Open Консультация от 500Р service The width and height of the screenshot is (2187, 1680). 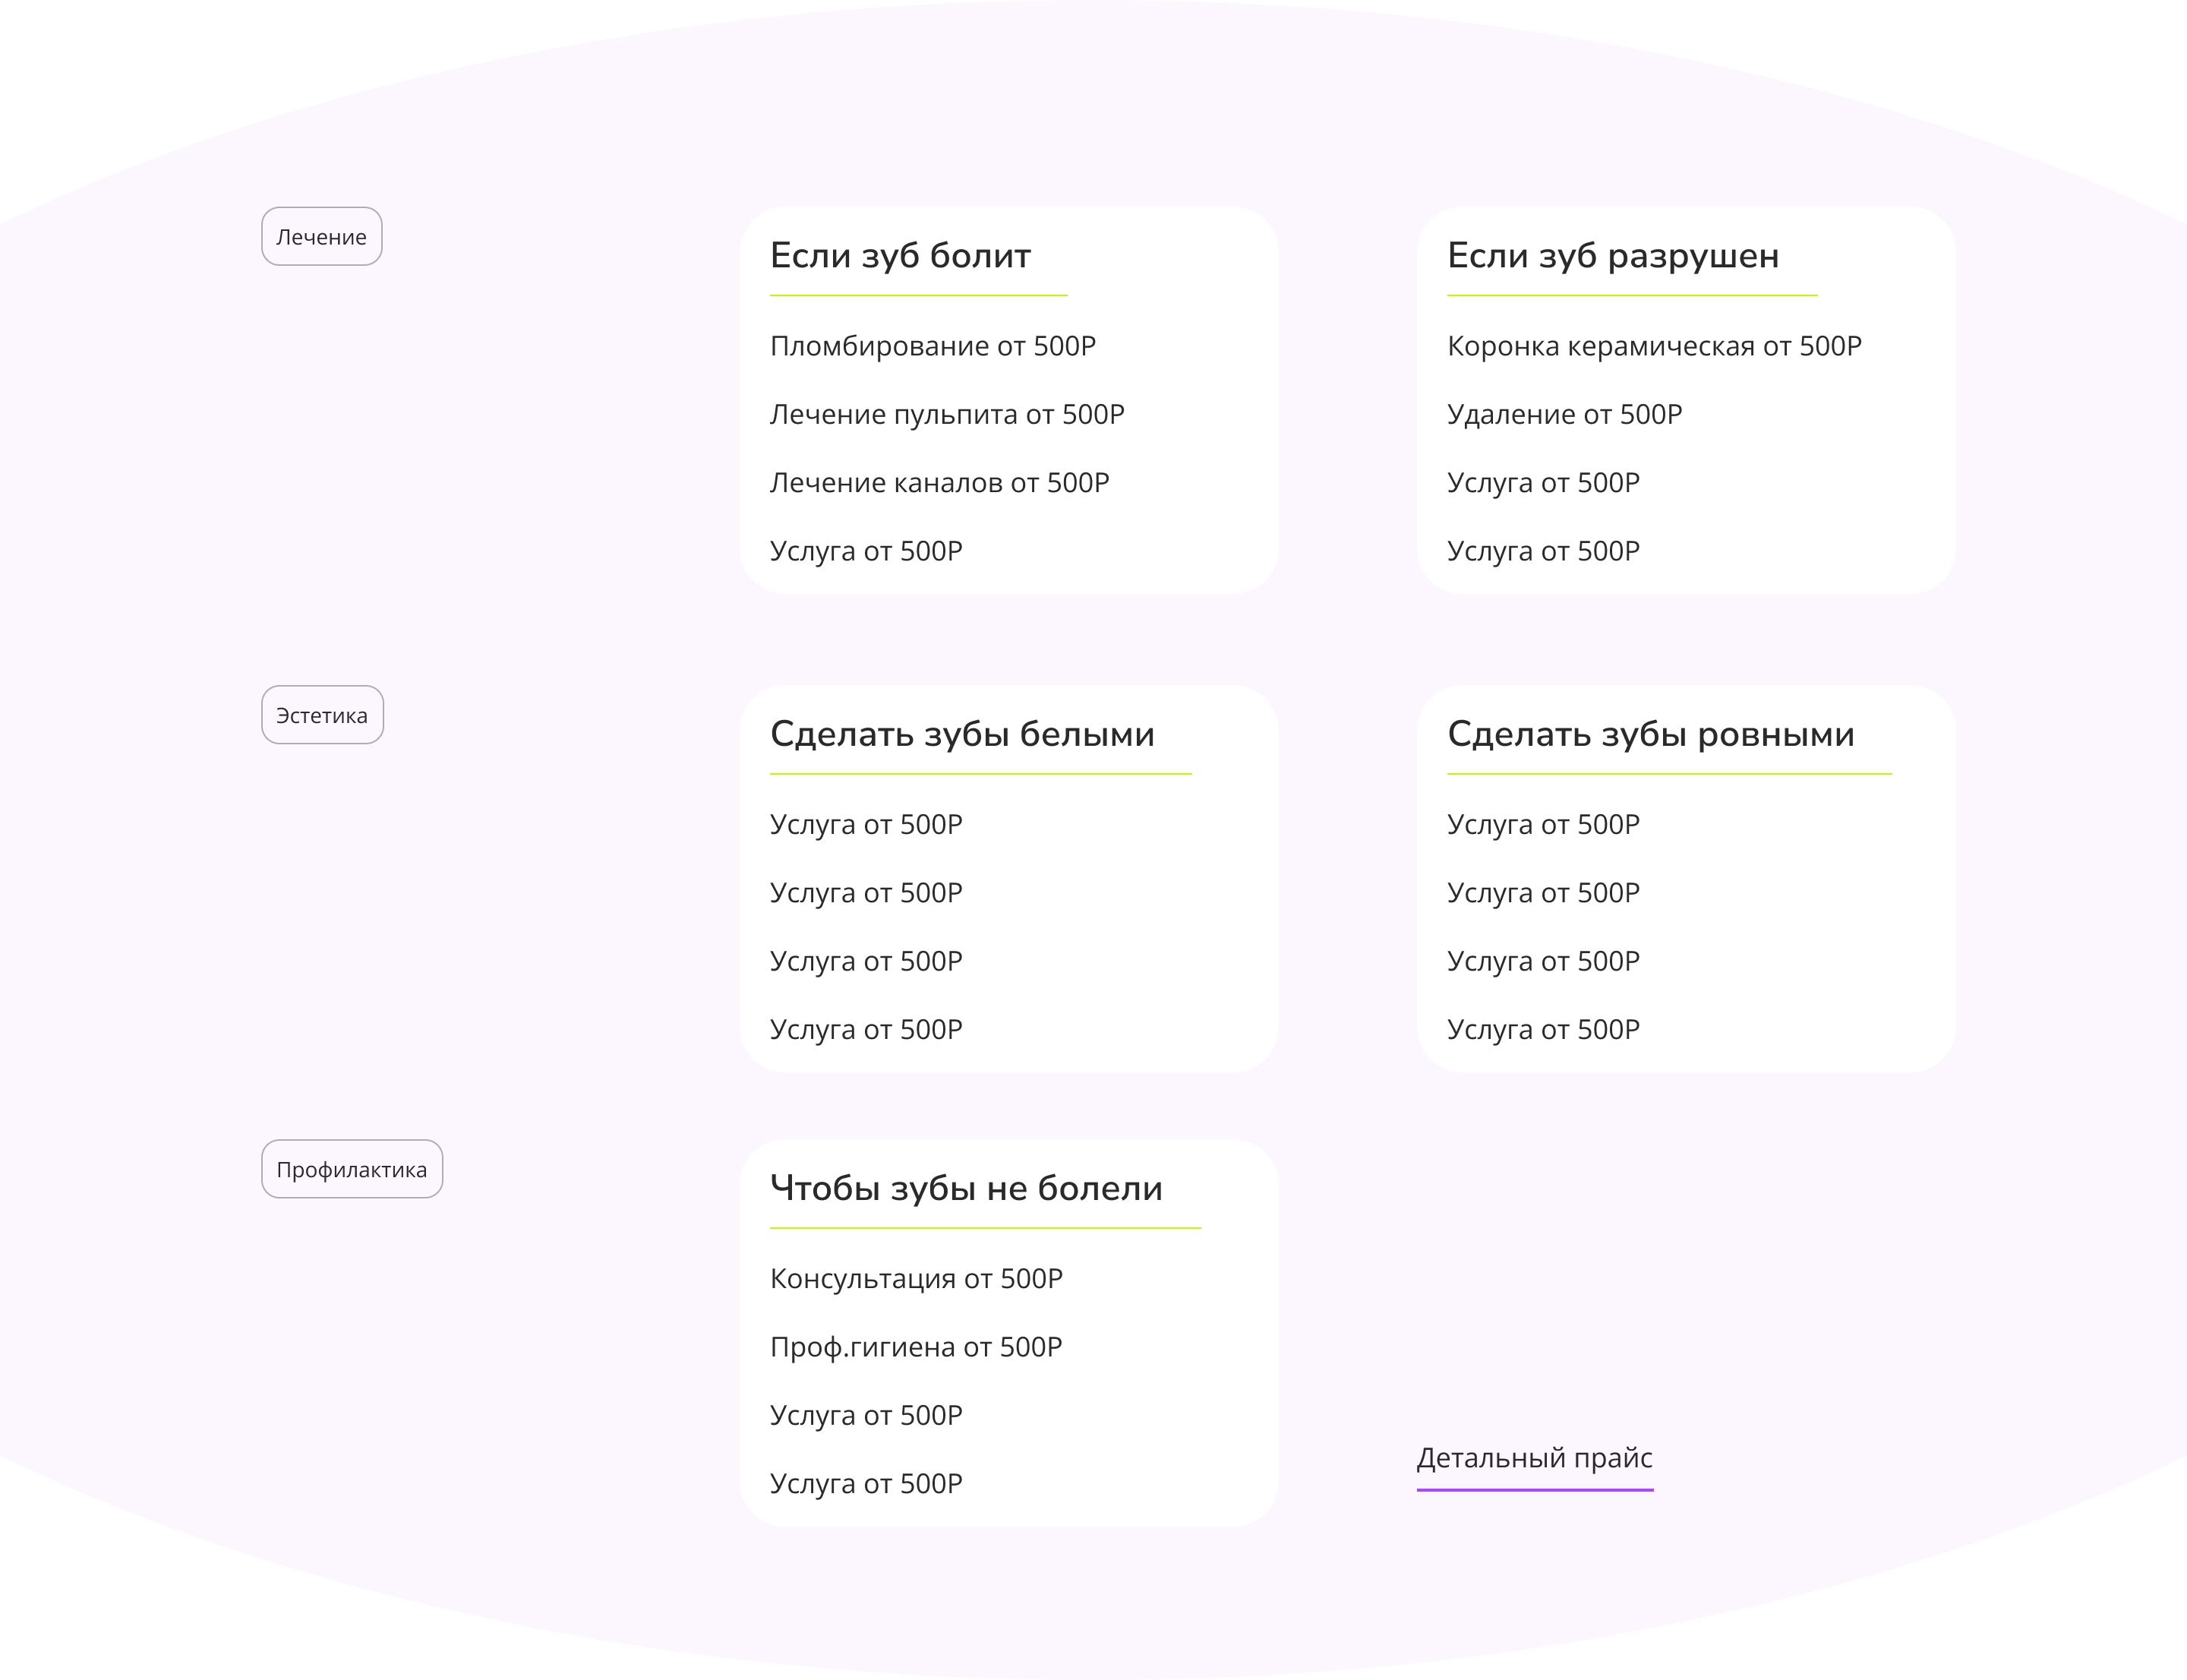(916, 1279)
